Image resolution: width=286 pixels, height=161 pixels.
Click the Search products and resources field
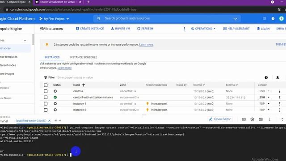[167, 18]
